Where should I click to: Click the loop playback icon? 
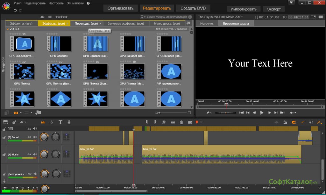pyautogui.click(x=209, y=113)
